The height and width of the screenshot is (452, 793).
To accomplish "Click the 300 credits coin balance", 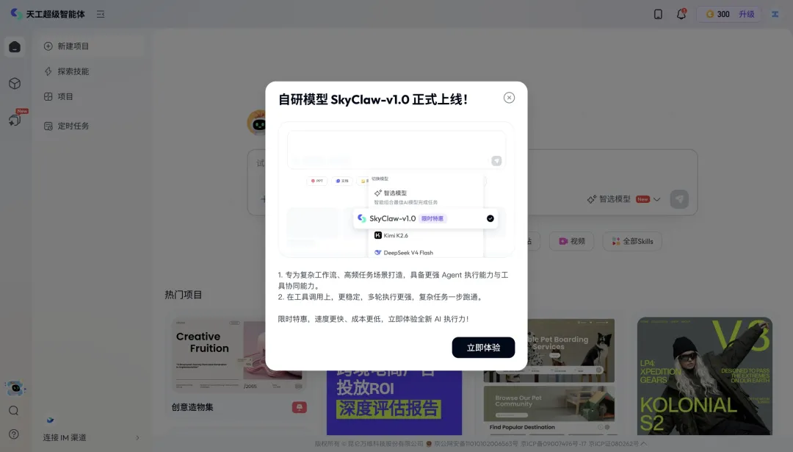I will pos(717,14).
